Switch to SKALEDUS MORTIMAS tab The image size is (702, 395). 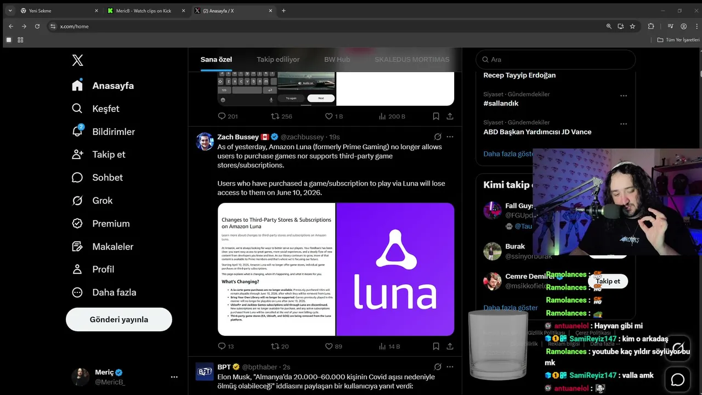(x=412, y=59)
